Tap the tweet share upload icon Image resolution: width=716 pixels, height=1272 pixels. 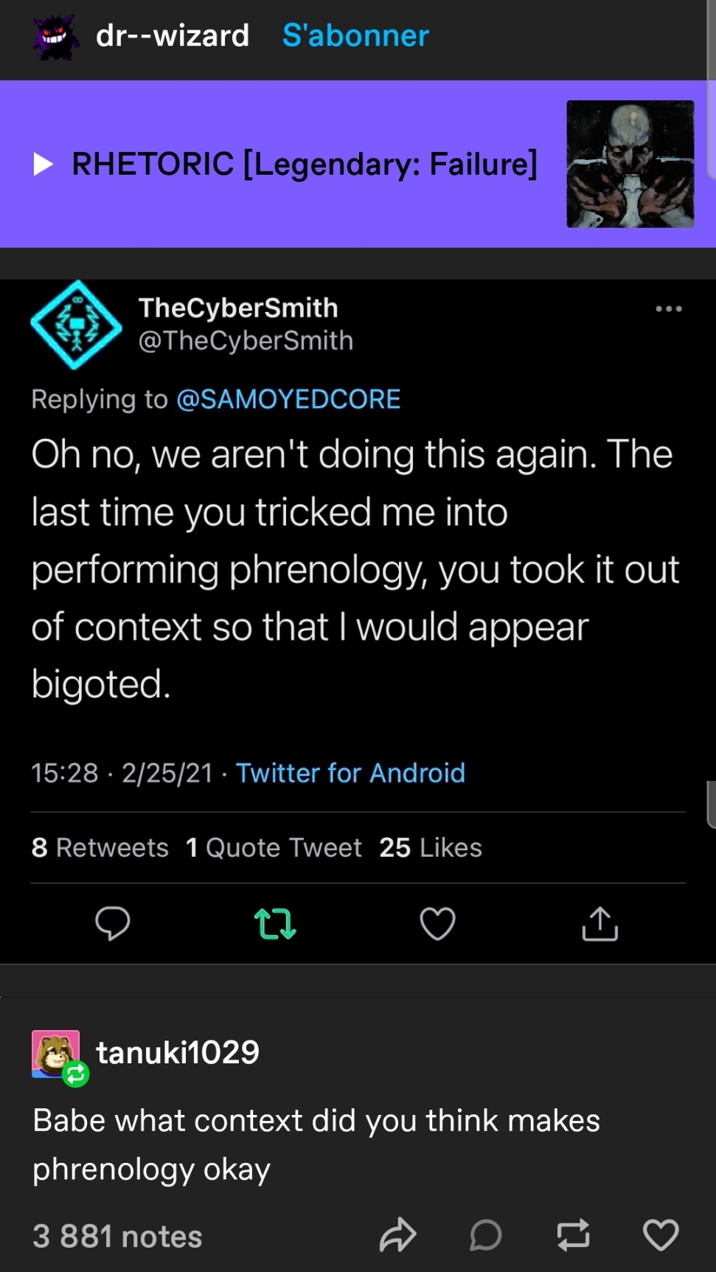[x=599, y=924]
